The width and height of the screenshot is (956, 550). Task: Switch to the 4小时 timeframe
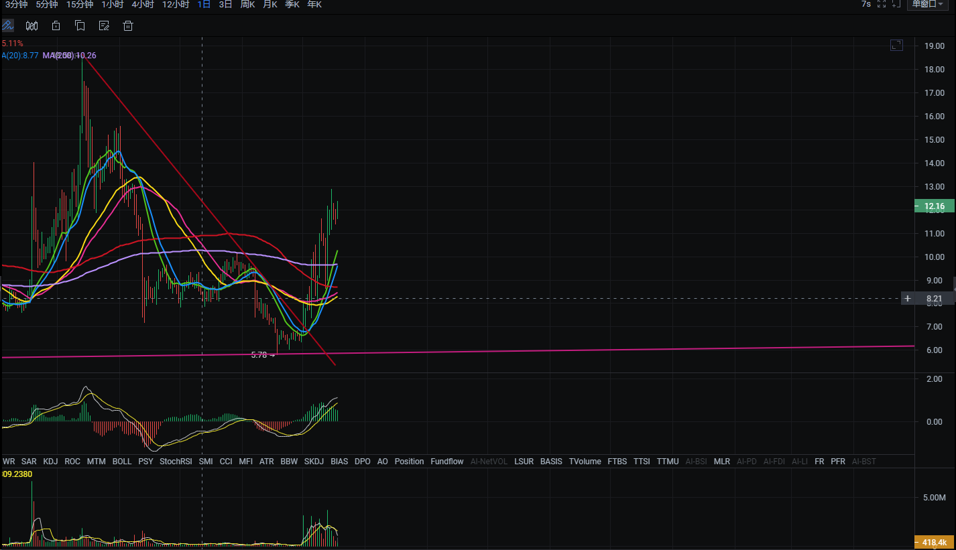(x=143, y=4)
